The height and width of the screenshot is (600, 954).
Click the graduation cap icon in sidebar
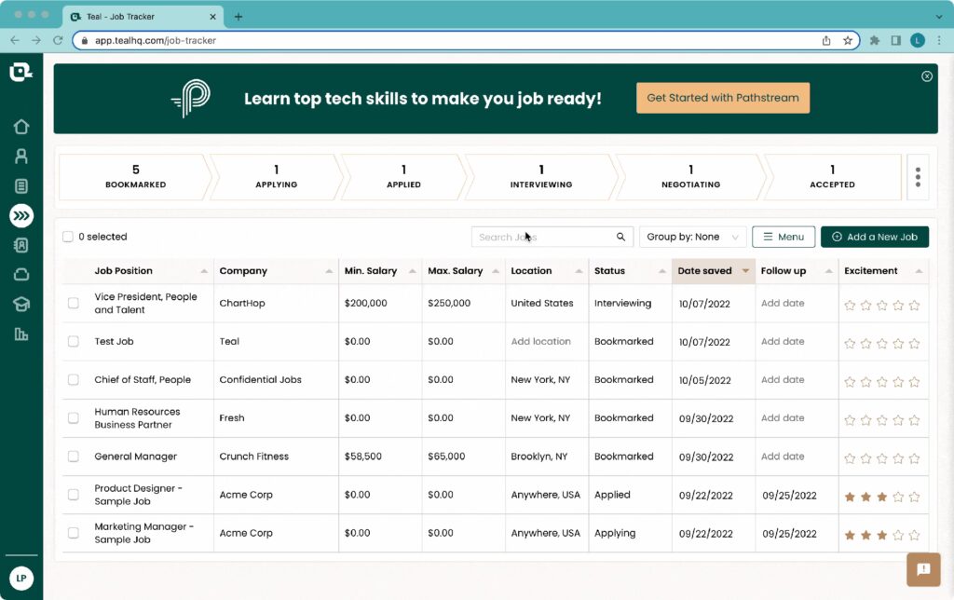click(20, 304)
